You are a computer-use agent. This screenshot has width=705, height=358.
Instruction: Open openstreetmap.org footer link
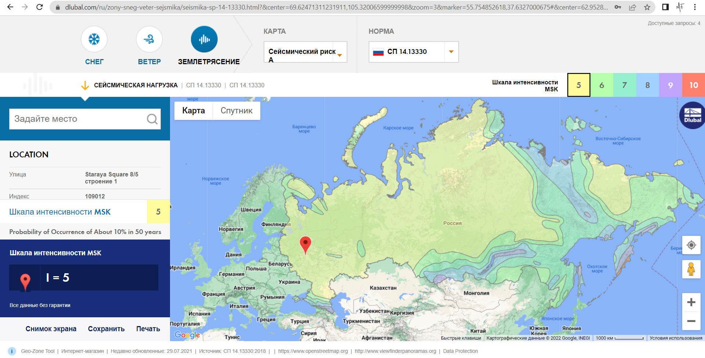(313, 351)
